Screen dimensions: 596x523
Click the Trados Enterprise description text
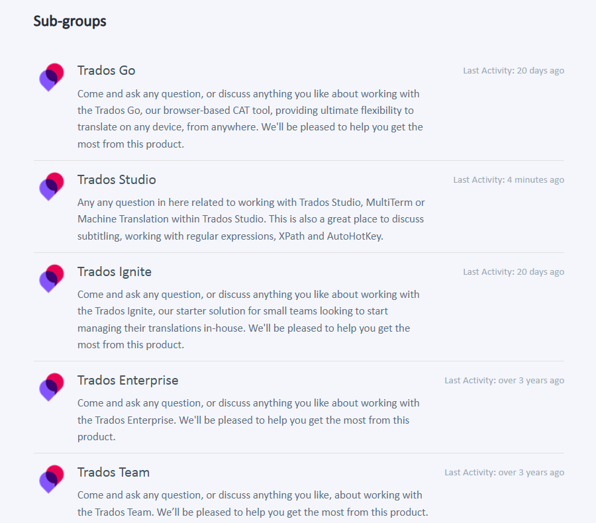coord(248,420)
